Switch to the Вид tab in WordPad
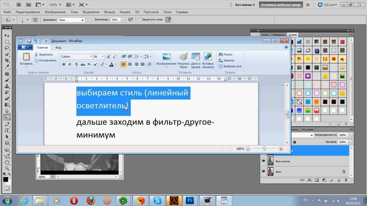Viewport: 367px width, 206px height. pos(58,47)
